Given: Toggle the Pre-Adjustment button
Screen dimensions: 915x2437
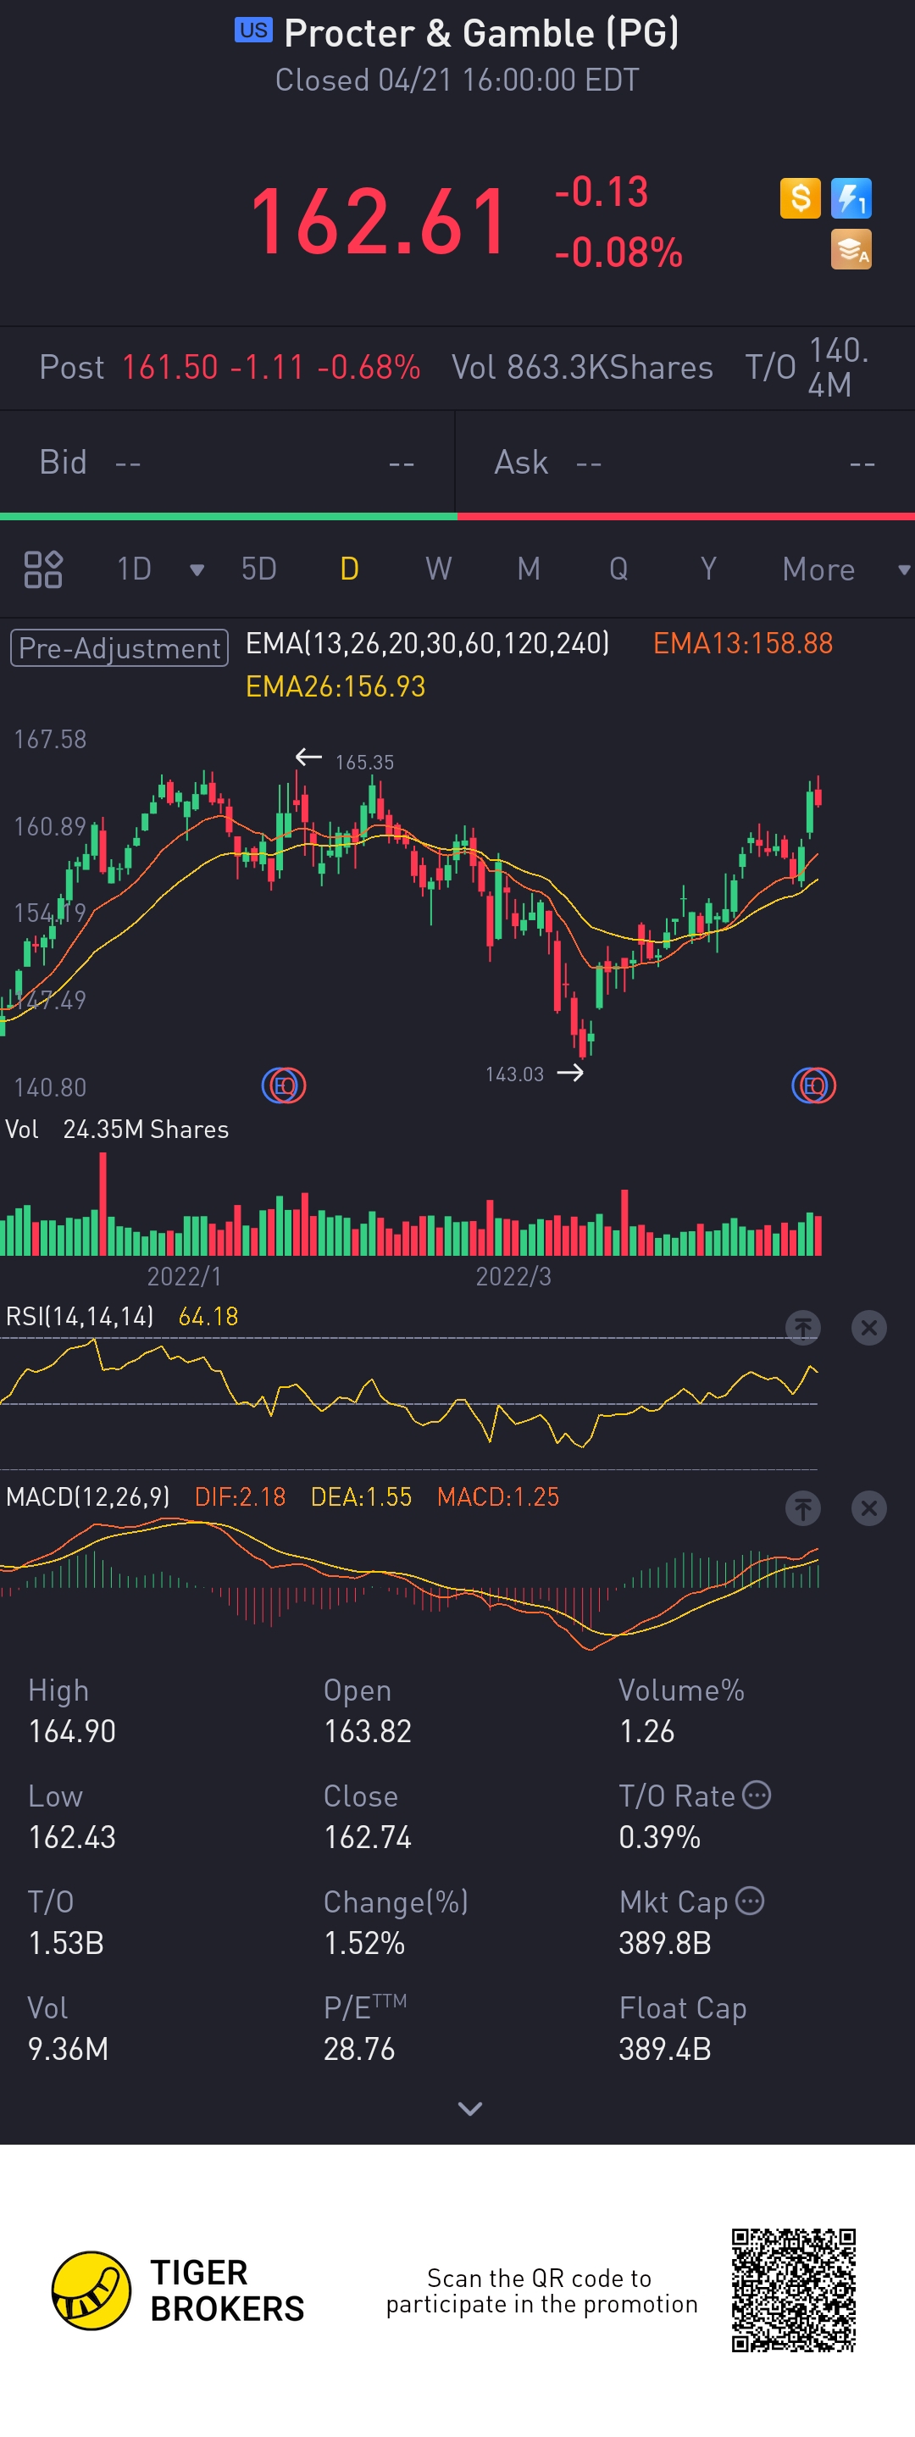Looking at the screenshot, I should point(119,648).
